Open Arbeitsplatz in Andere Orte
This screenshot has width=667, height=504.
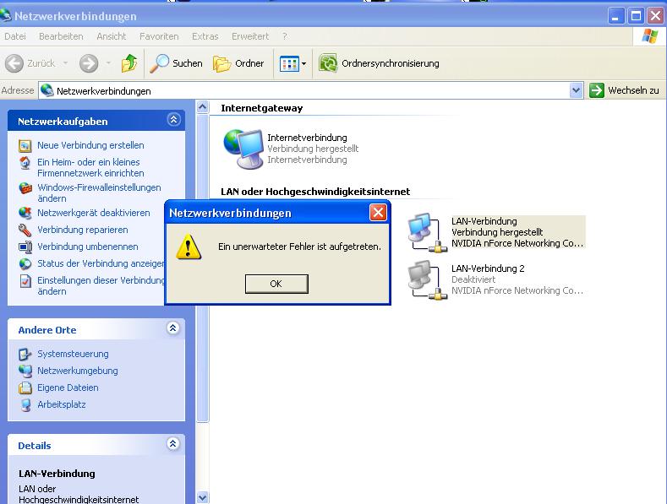[x=61, y=404]
